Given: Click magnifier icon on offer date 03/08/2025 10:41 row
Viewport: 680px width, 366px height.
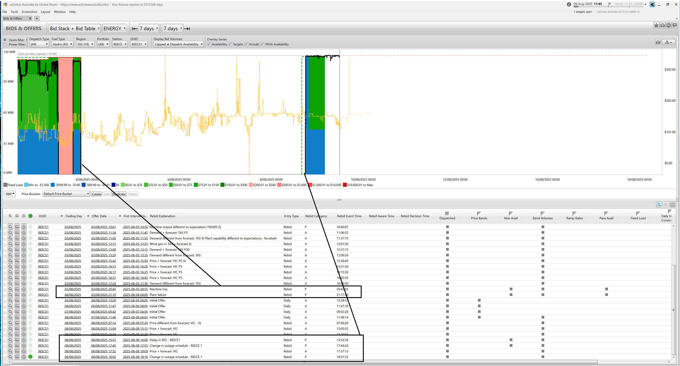Looking at the screenshot, I should point(10,227).
